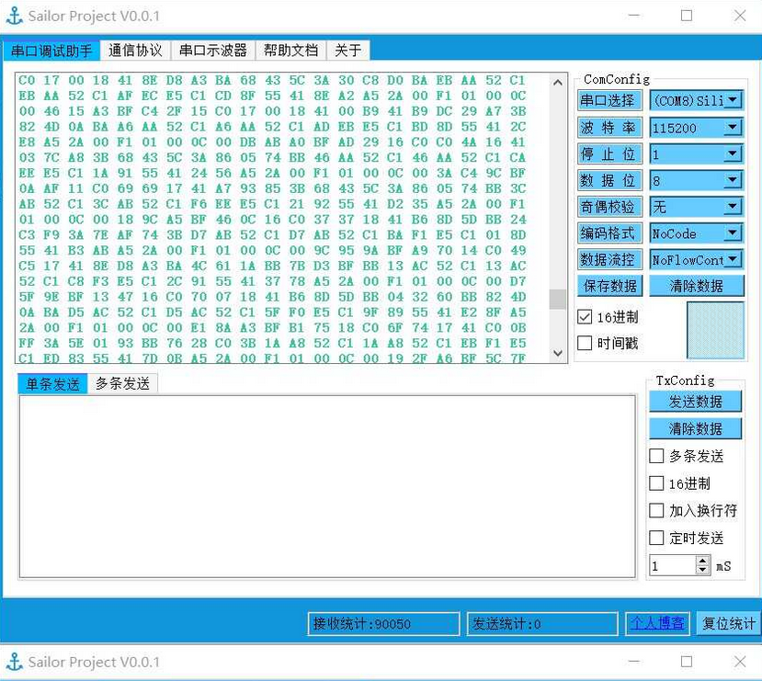Image resolution: width=762 pixels, height=681 pixels.
Task: Click the anchor icon on the lower window
Action: tap(15, 661)
